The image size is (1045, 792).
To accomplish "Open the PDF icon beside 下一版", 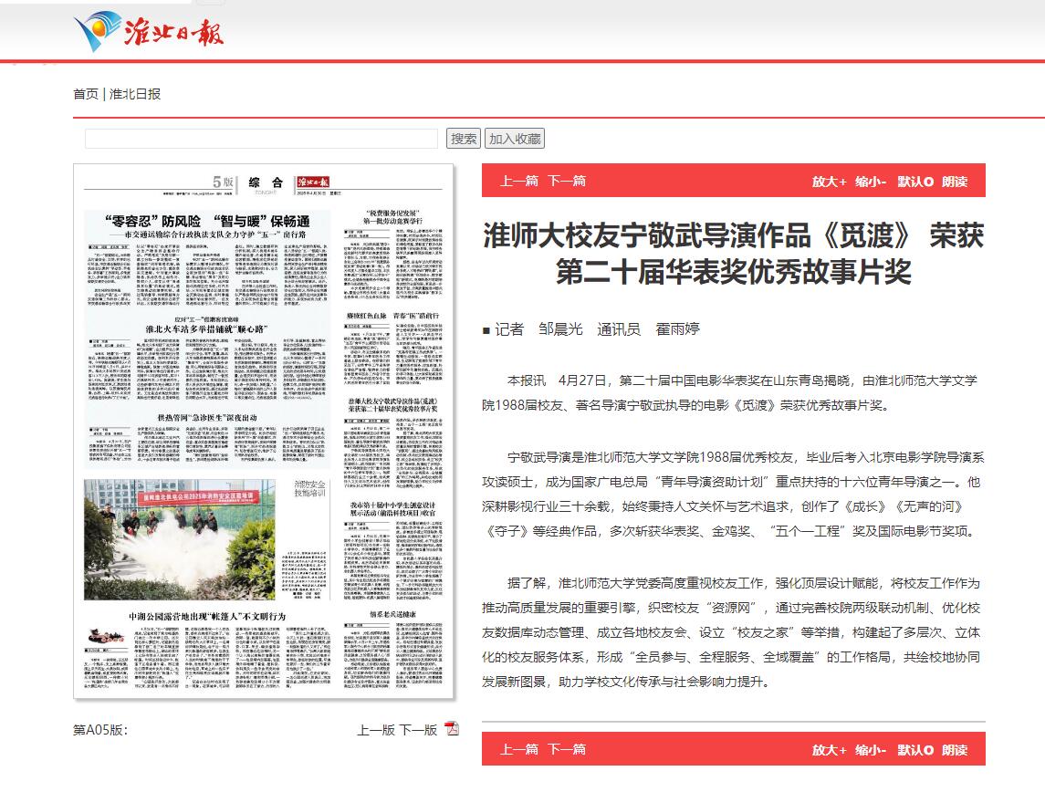I will pos(452,728).
